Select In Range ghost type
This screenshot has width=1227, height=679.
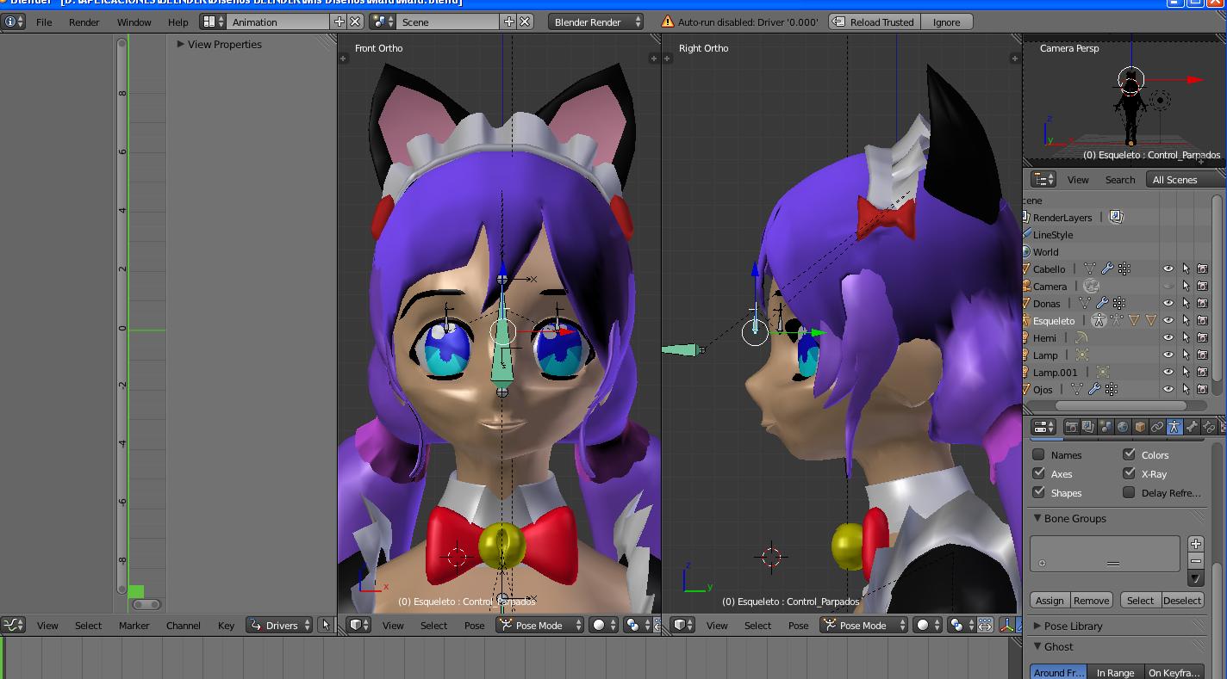click(1115, 672)
